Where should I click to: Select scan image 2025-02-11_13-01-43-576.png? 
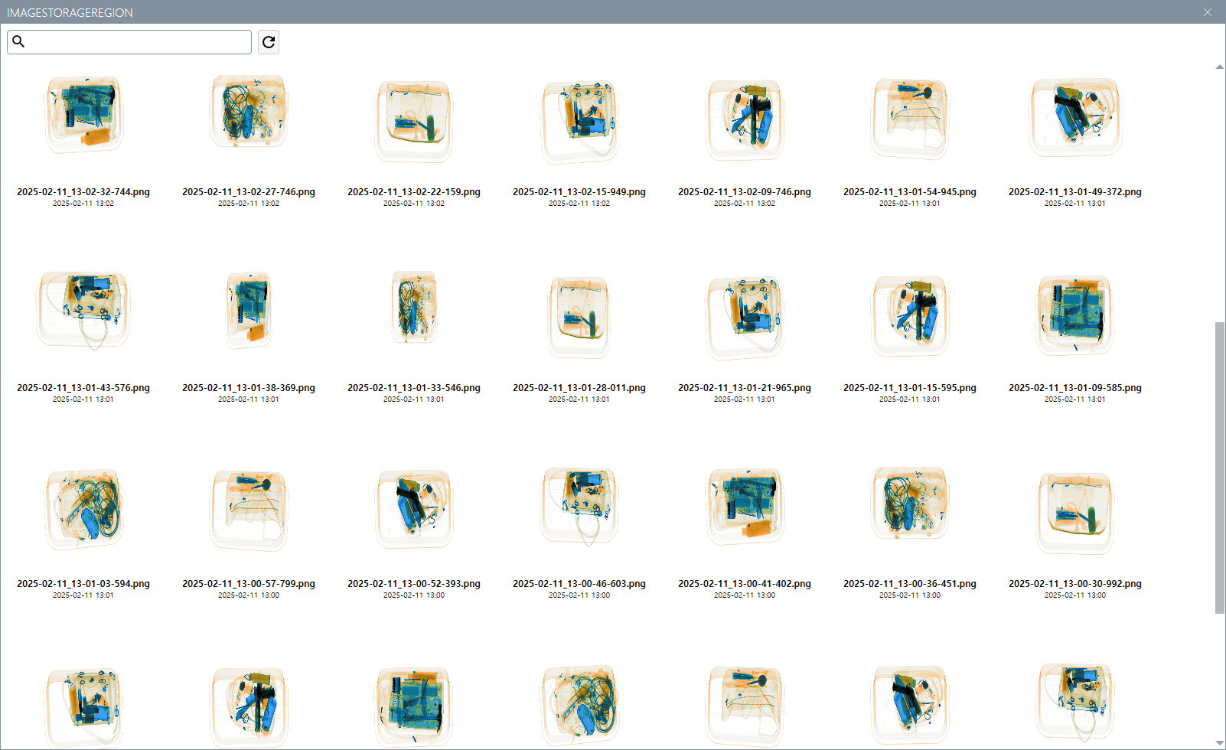(83, 310)
